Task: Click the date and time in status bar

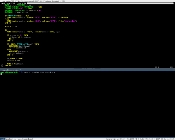Action: click(x=165, y=139)
